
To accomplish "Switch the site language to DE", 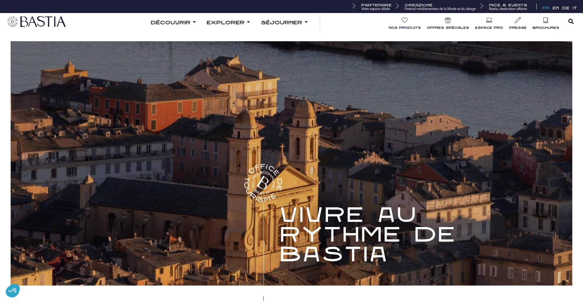I will tap(565, 8).
